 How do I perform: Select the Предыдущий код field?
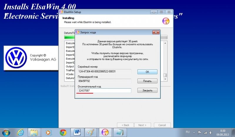pos(105,81)
